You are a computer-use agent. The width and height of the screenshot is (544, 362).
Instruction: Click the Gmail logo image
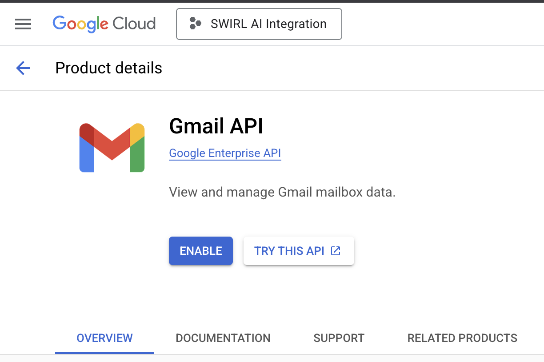click(x=112, y=148)
